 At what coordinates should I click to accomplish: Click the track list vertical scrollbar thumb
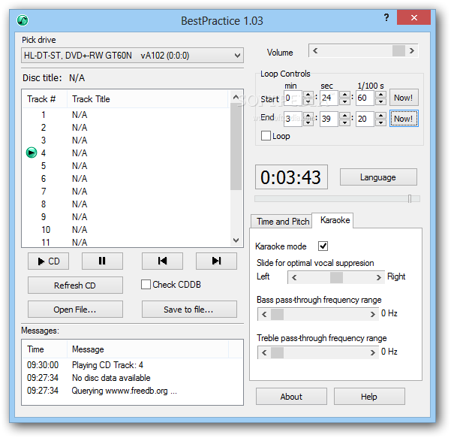click(236, 147)
